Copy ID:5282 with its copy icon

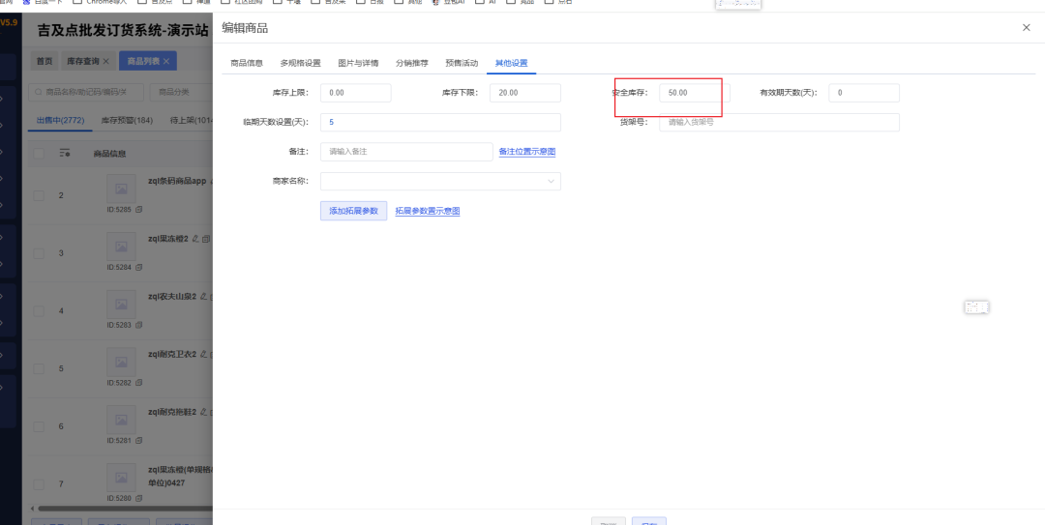(138, 383)
